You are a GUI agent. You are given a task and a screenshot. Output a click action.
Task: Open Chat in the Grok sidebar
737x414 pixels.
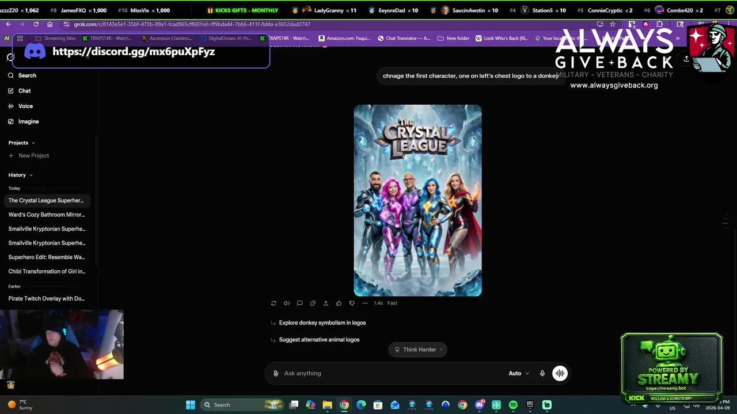[20, 91]
